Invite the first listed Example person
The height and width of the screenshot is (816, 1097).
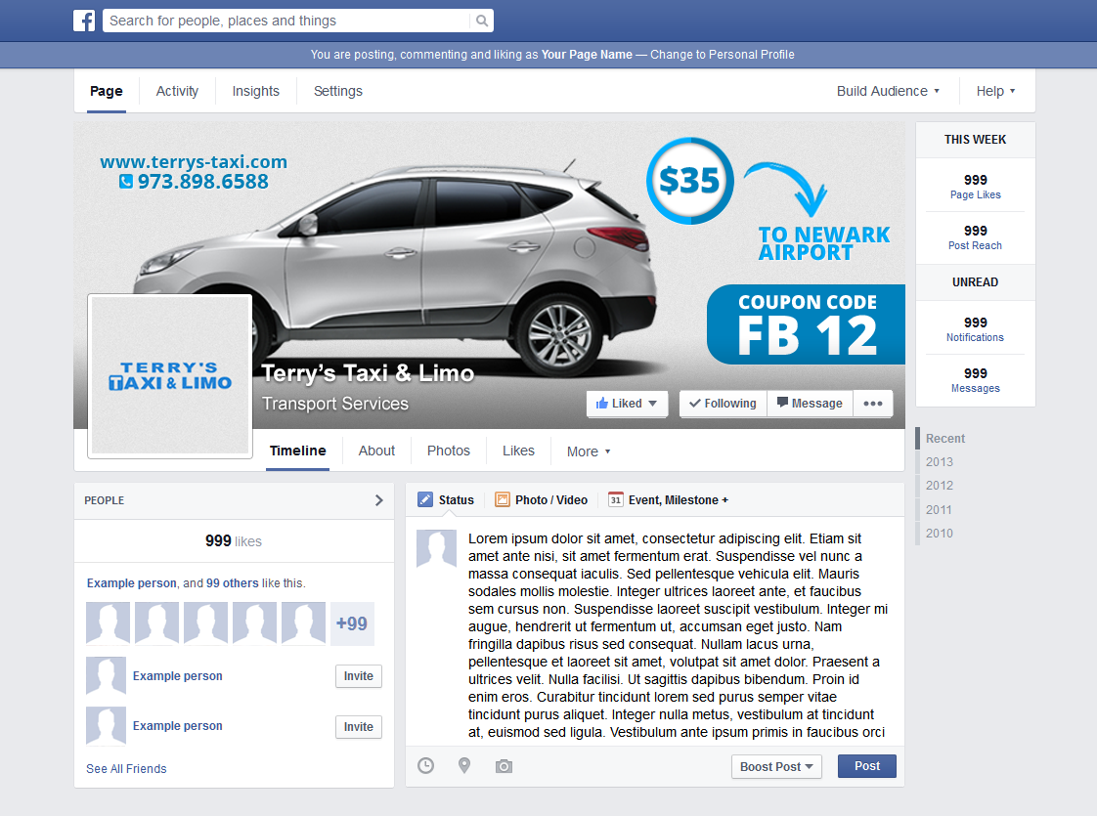point(358,676)
